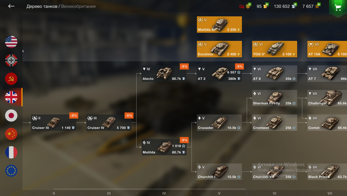Add gold using plus next to 95

[267, 4]
